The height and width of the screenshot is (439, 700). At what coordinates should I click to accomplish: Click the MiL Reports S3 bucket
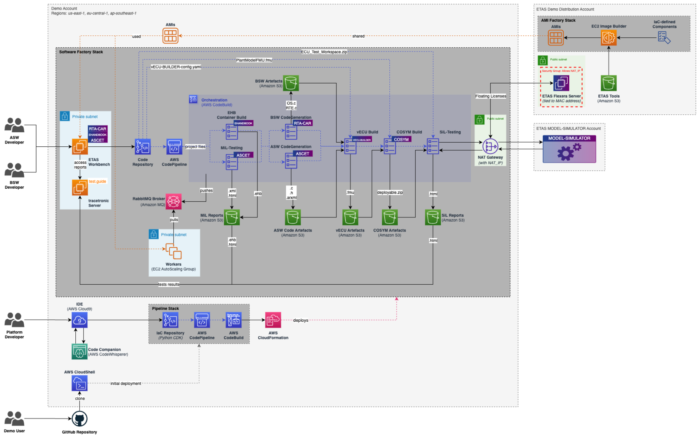click(x=232, y=217)
